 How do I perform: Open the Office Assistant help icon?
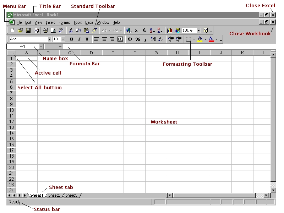(206, 30)
